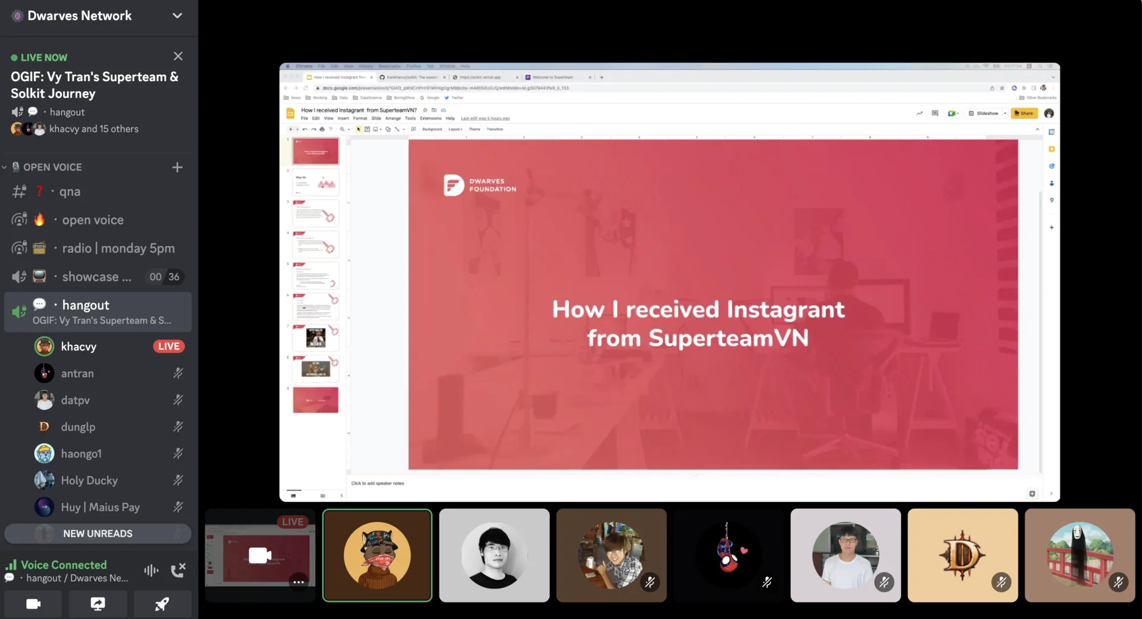
Task: Select the speaking cat-avatar participant tile
Action: point(377,555)
